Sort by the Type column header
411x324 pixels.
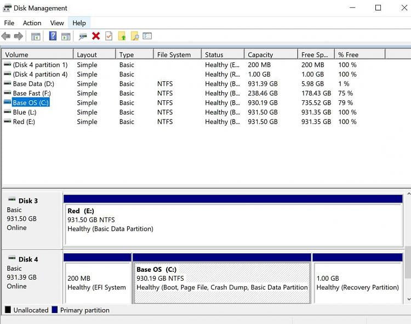[135, 54]
